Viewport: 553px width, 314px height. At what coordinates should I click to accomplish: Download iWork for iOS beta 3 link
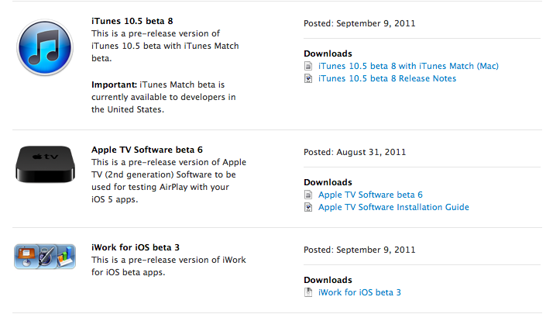tap(359, 293)
